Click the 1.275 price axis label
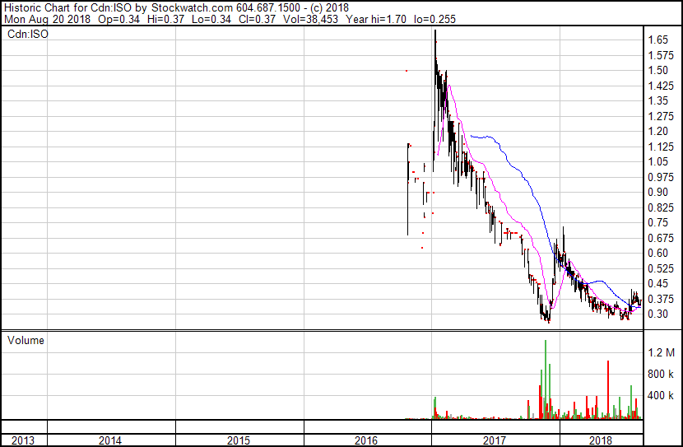 coord(661,117)
